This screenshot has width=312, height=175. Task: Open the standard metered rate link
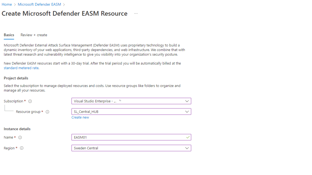(x=21, y=68)
